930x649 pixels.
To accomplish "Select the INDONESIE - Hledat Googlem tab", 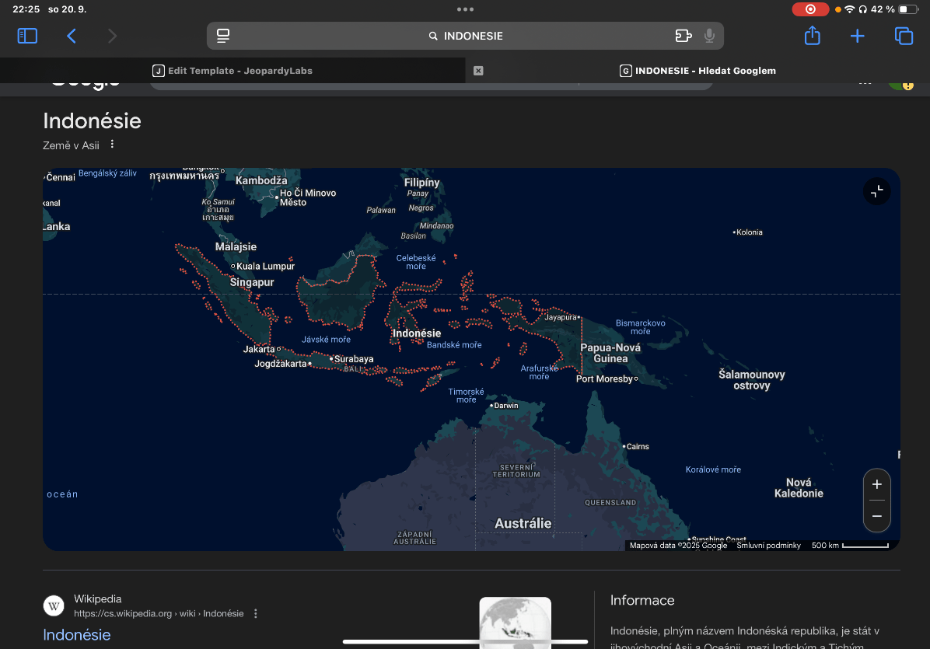I will [x=697, y=71].
